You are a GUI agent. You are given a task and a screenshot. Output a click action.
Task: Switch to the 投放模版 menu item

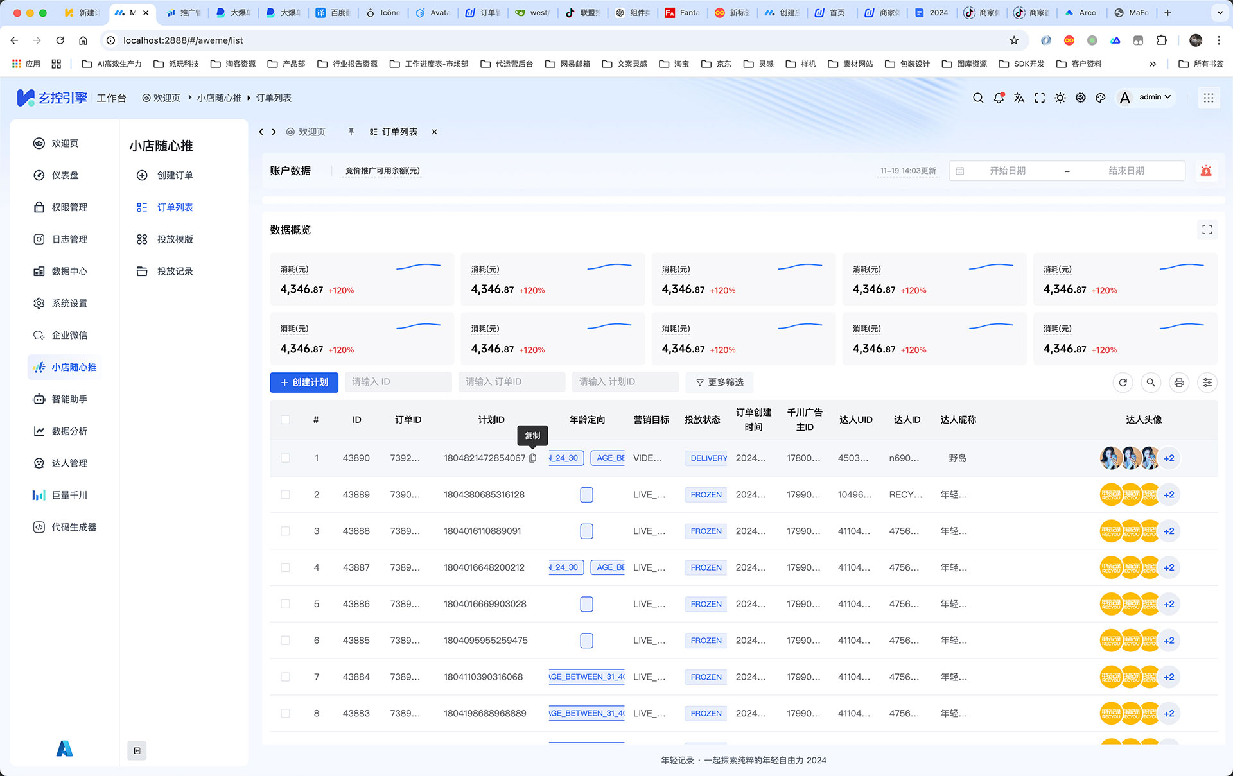[x=175, y=239]
